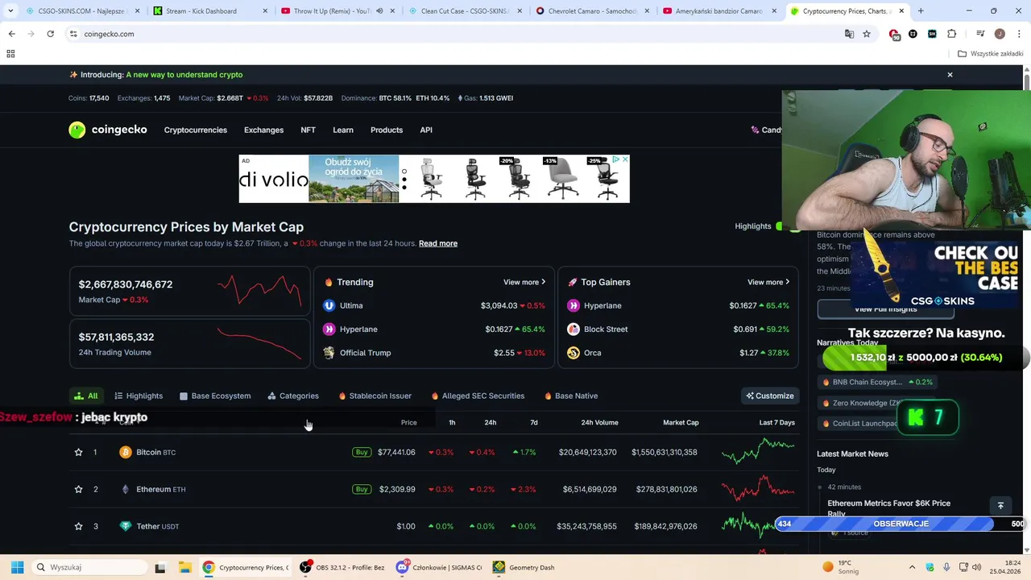Open the Learn nav menu
The height and width of the screenshot is (580, 1031).
[343, 130]
